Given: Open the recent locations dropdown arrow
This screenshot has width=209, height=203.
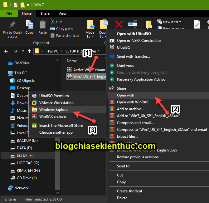Looking at the screenshot, I should pos(23,51).
